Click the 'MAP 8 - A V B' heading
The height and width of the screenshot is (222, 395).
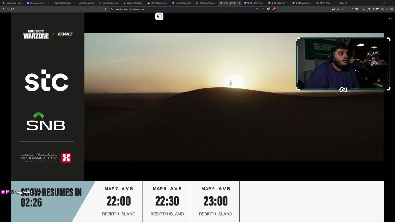click(167, 189)
